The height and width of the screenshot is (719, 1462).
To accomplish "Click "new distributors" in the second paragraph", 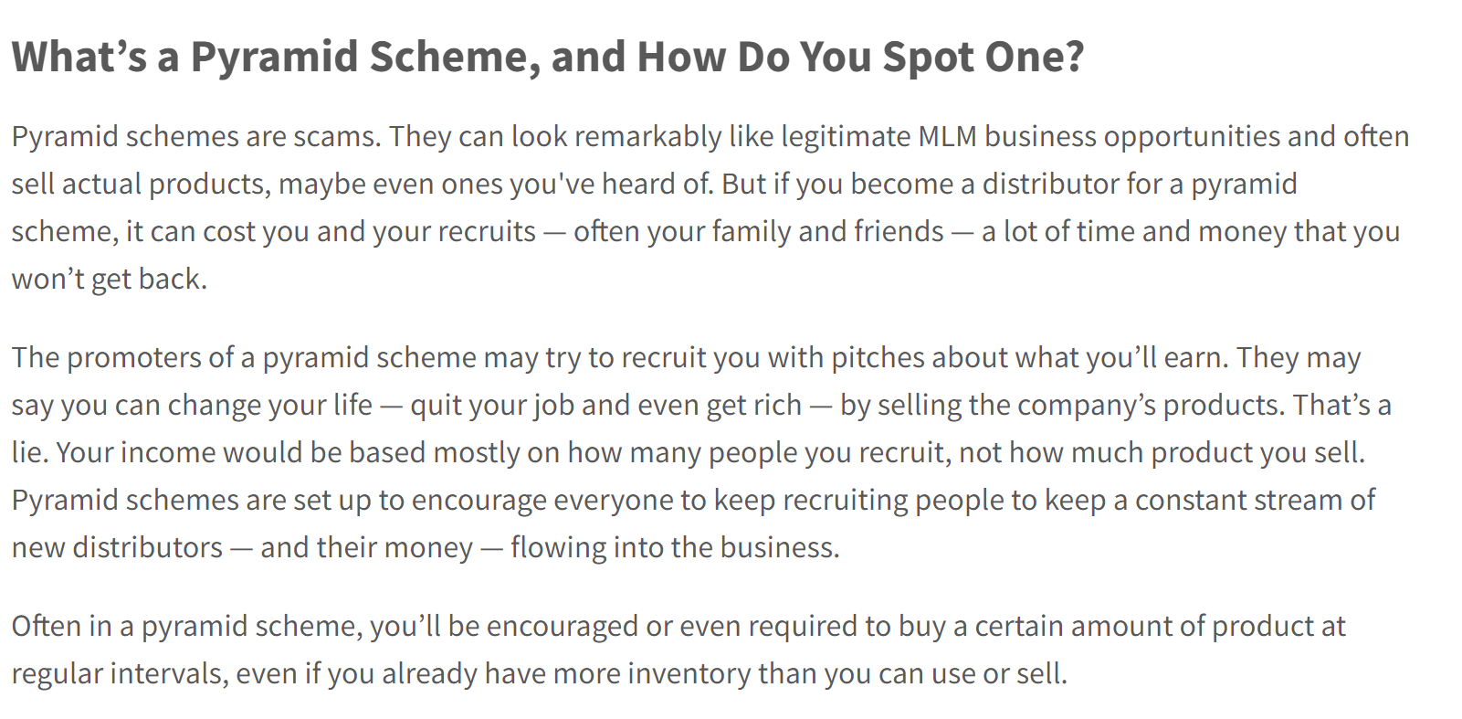I will [117, 547].
